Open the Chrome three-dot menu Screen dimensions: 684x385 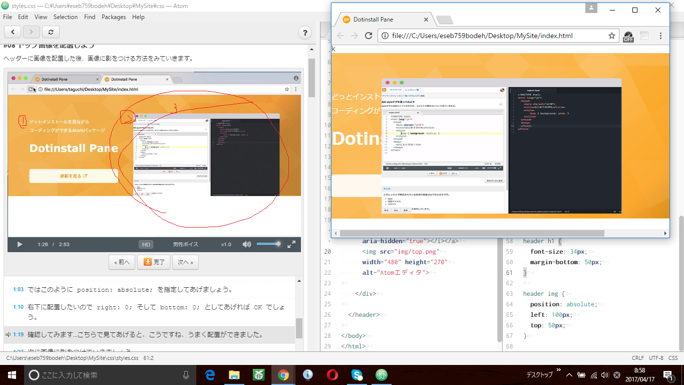tap(661, 36)
